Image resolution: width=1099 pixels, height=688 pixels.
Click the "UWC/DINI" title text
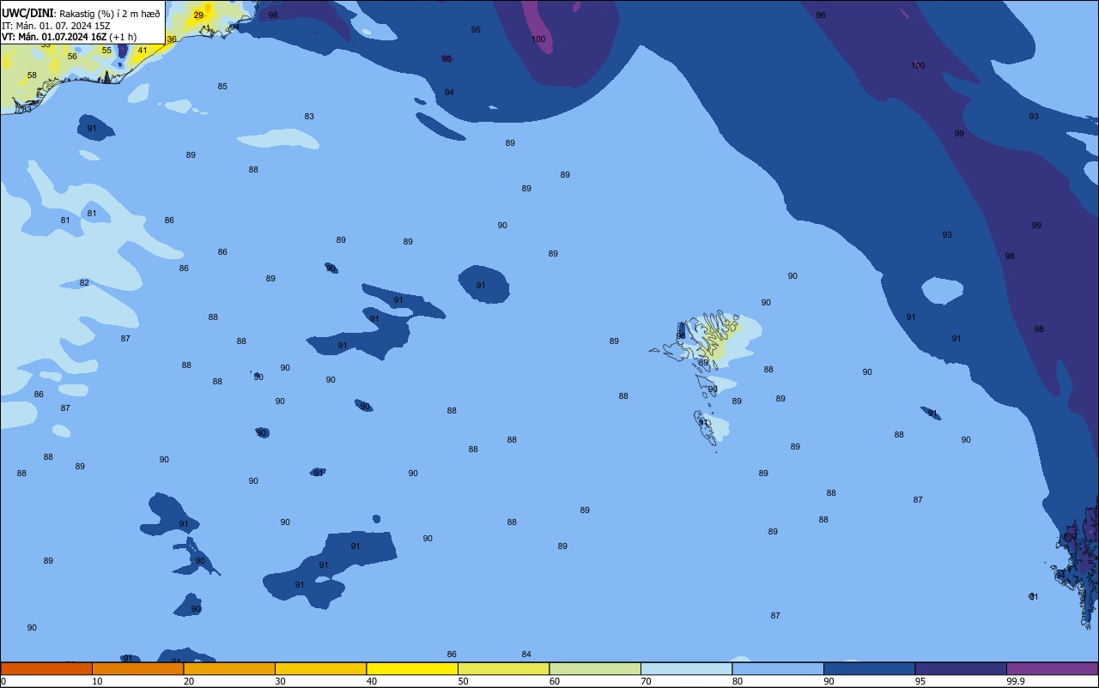(x=27, y=13)
